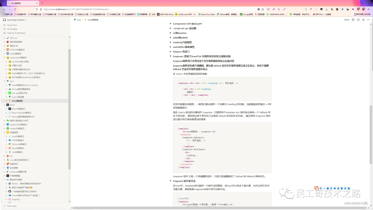373x210 pixels.
Task: Click the Share button
Action: [346, 20]
